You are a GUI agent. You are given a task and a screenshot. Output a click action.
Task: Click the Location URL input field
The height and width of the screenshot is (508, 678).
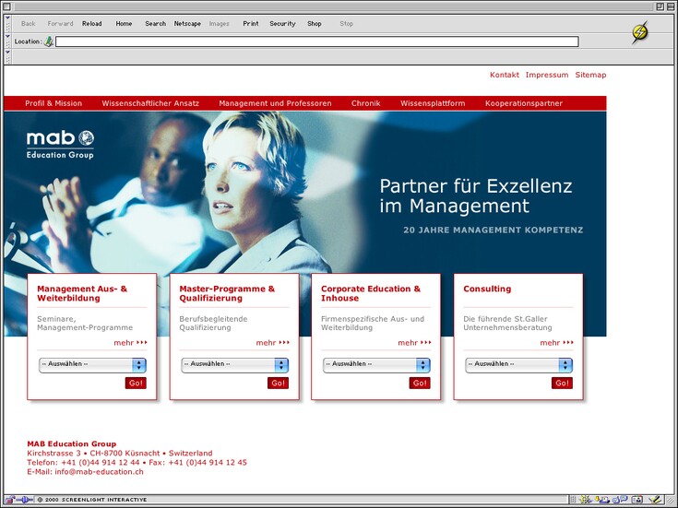317,41
